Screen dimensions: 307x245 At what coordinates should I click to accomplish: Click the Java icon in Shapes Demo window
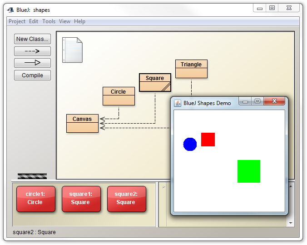(178, 103)
